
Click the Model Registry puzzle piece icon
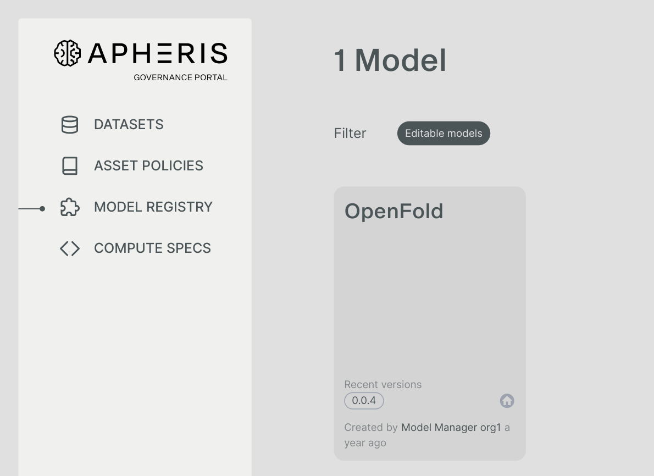pos(70,207)
